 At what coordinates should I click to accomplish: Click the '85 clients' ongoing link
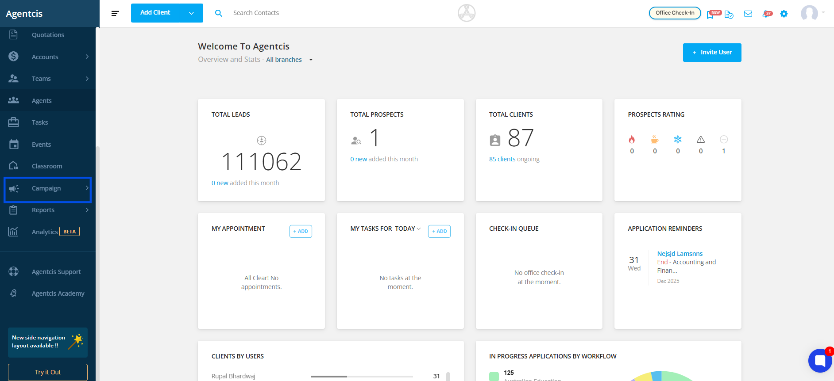[x=502, y=159]
